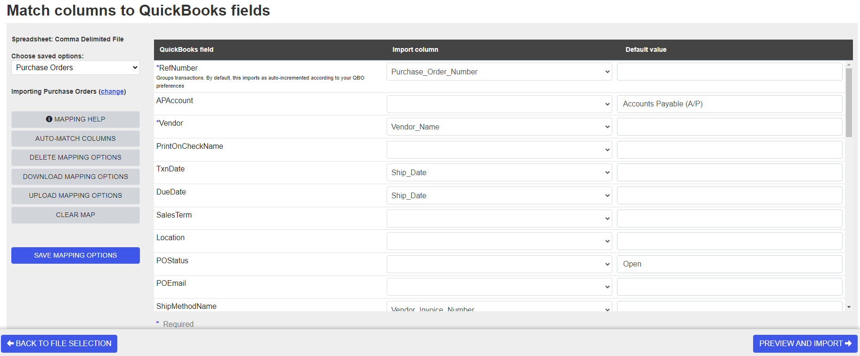Click the QuickBooks field column header

(x=187, y=49)
